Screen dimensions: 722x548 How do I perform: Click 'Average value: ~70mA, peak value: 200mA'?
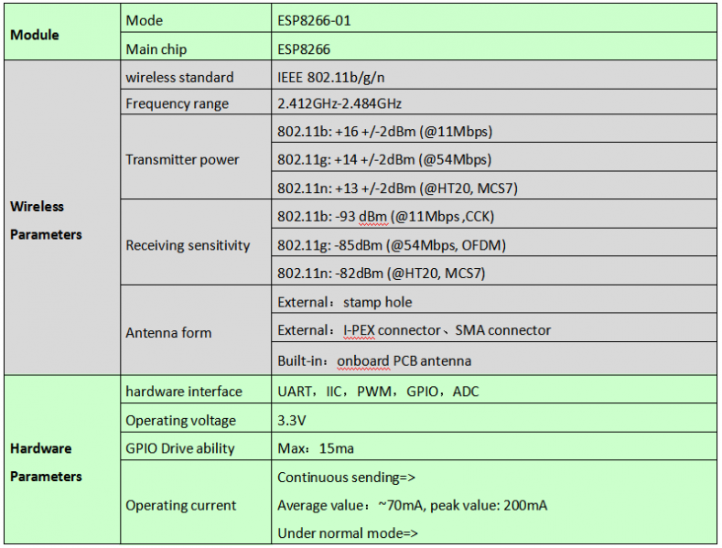point(412,505)
